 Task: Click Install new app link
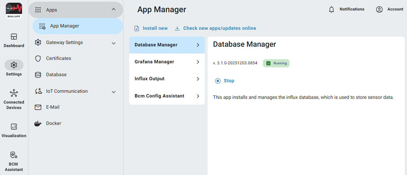tap(151, 28)
